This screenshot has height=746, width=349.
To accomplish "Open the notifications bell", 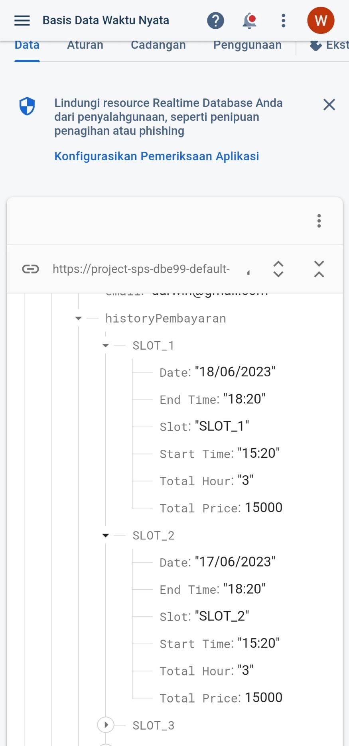I will point(250,20).
